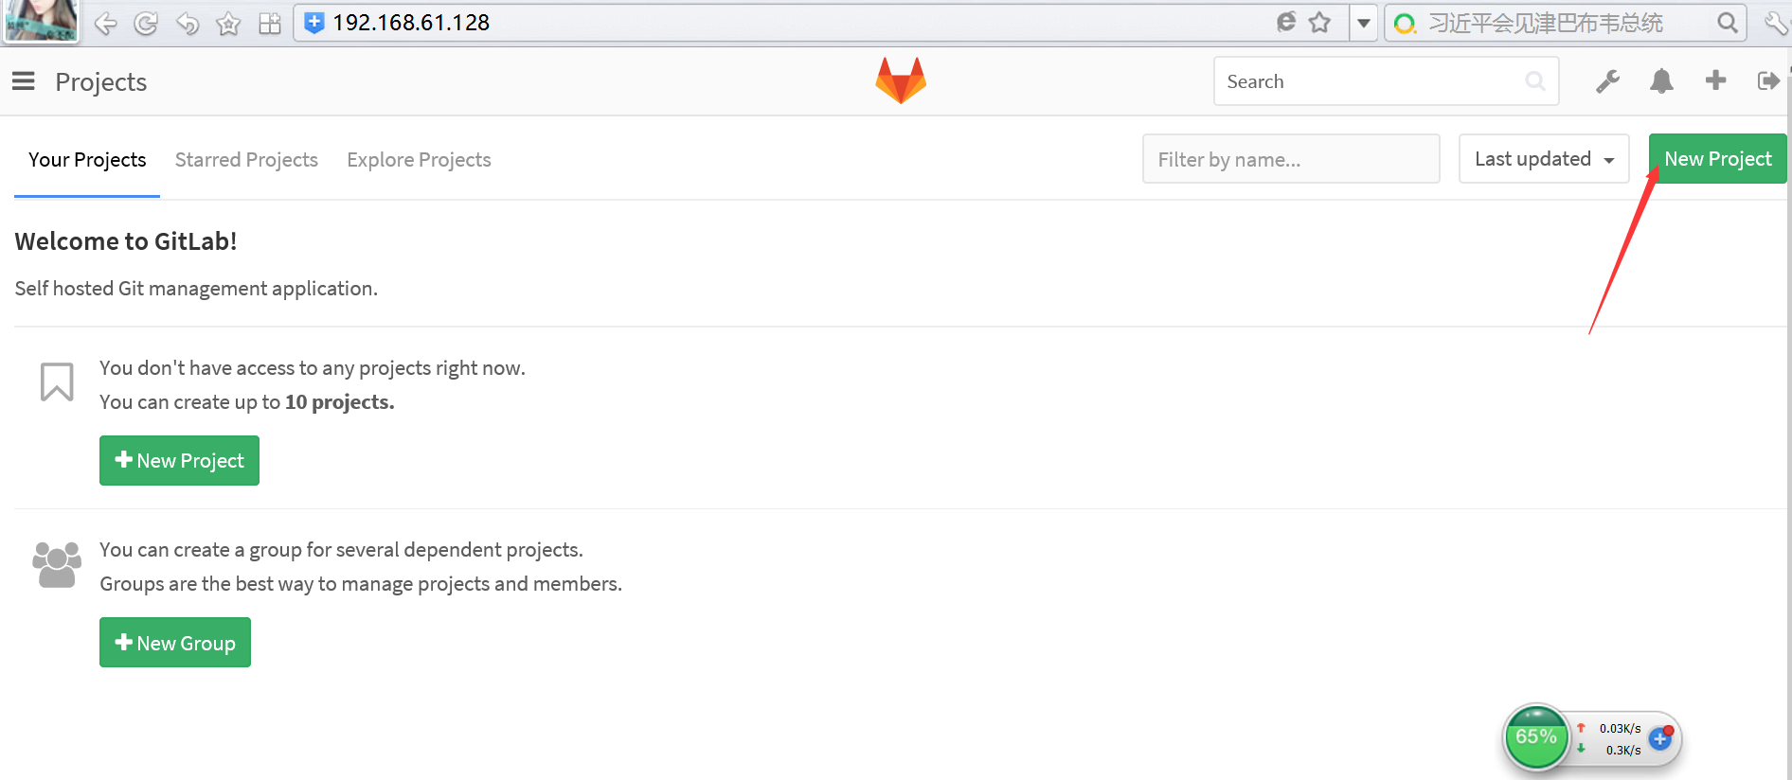Click the sign out icon

click(1767, 81)
